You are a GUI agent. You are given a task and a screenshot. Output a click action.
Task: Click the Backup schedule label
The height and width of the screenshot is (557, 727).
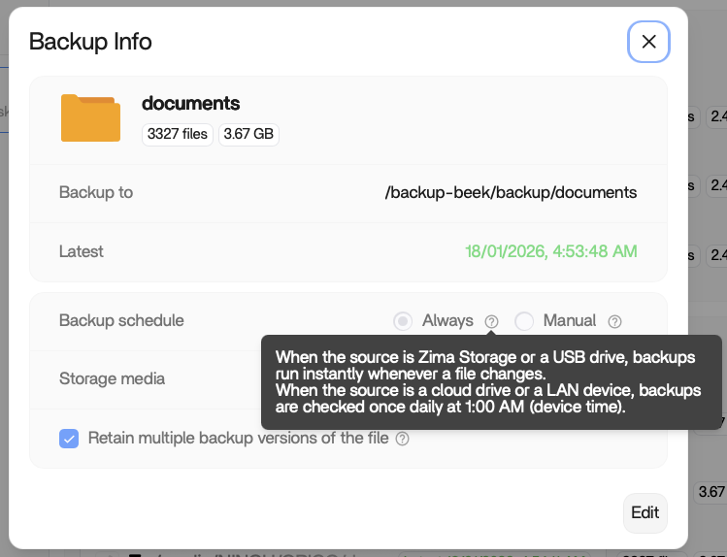[x=121, y=320]
